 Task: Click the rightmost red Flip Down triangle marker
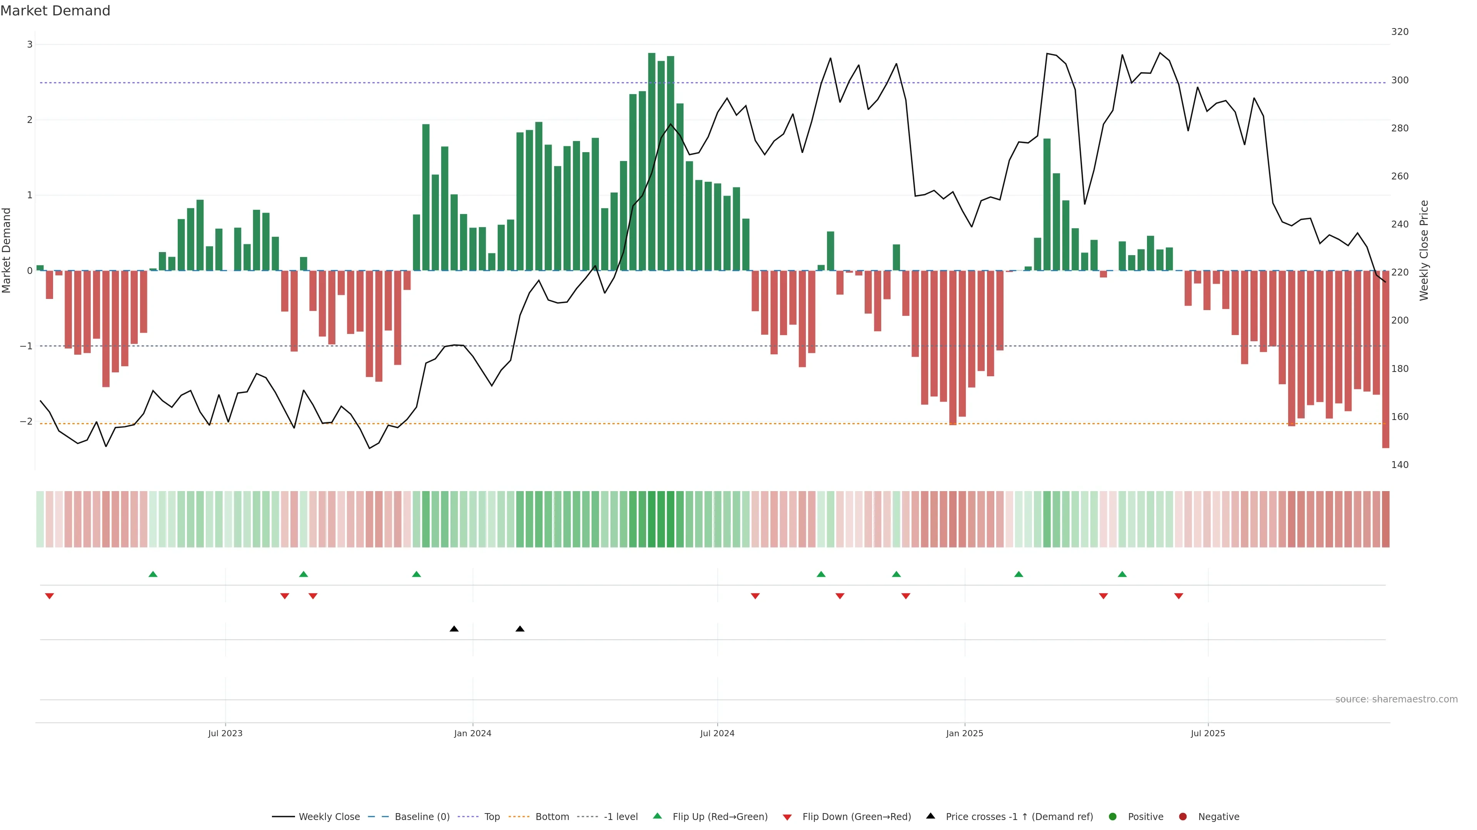coord(1178,596)
